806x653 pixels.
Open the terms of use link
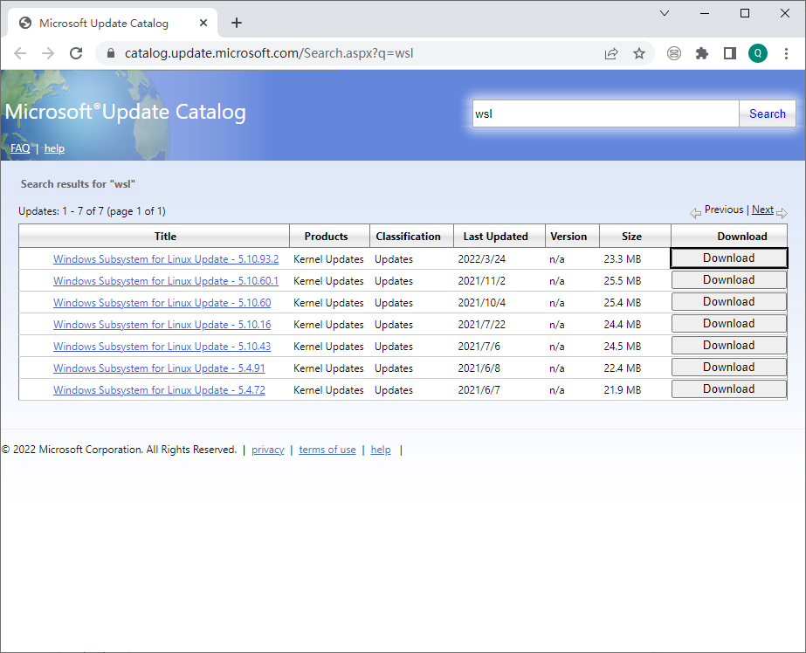click(x=327, y=450)
